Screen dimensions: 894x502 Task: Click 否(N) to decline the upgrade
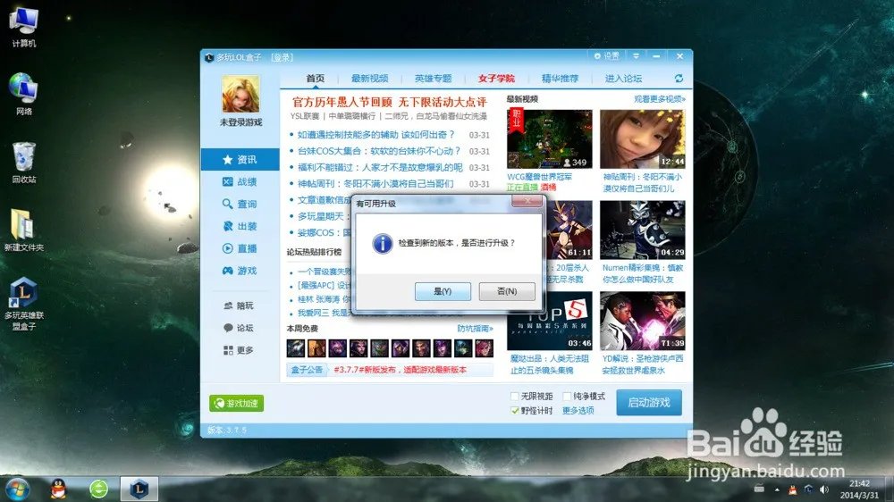[x=507, y=291]
